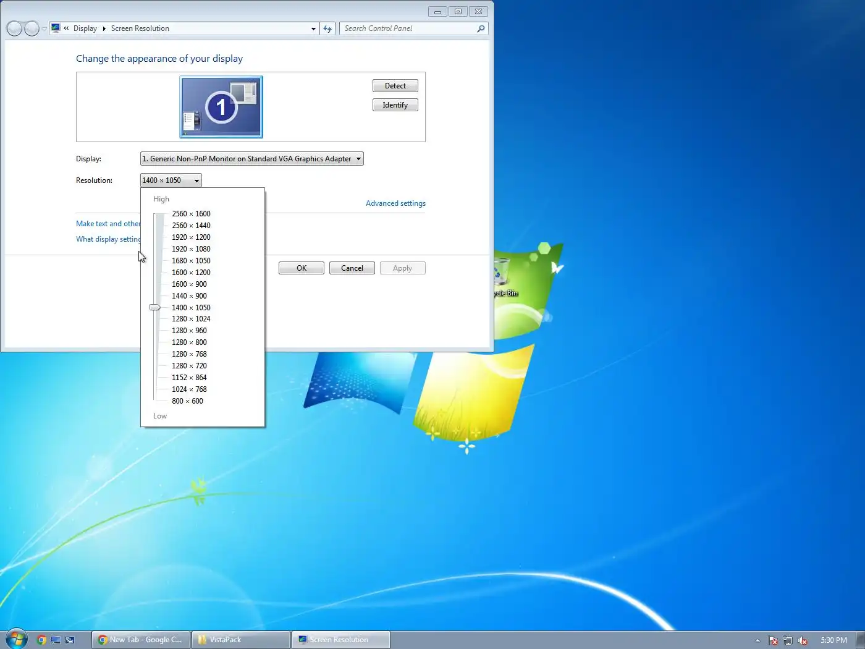
Task: Click the resolution slider thumb
Action: point(155,307)
